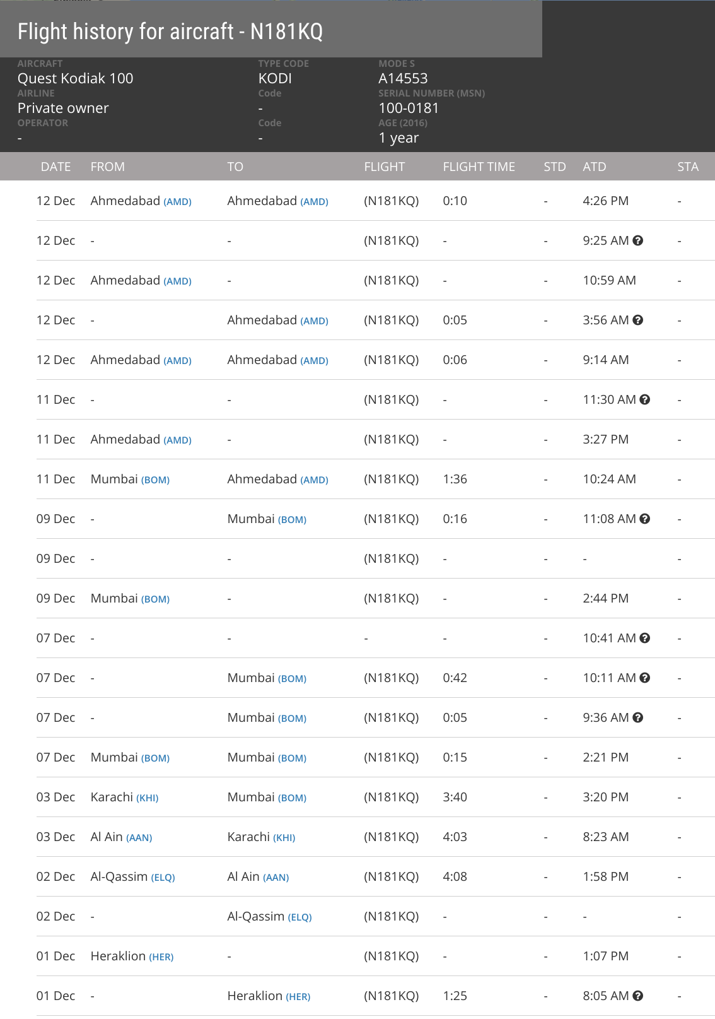
Task: Select the Mumbai to Ahmedabad row flight N181KQ
Action: tap(375, 479)
